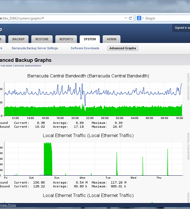Screen dimensions: 190x209
Task: Reload the page with the refresh icon
Action: click(x=130, y=18)
